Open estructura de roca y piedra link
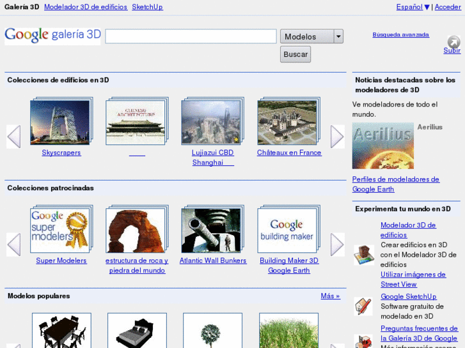This screenshot has height=348, width=465. coord(137,266)
